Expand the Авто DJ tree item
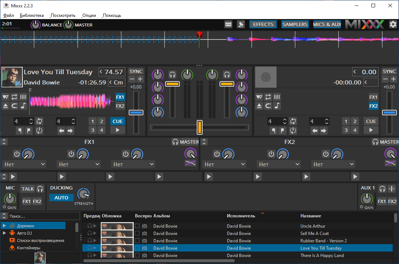Viewport: 399px width, 264px height. pyautogui.click(x=4, y=233)
